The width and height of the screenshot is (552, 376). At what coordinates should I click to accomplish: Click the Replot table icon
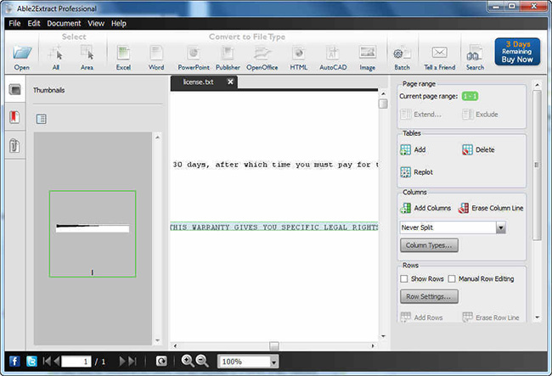coord(406,172)
